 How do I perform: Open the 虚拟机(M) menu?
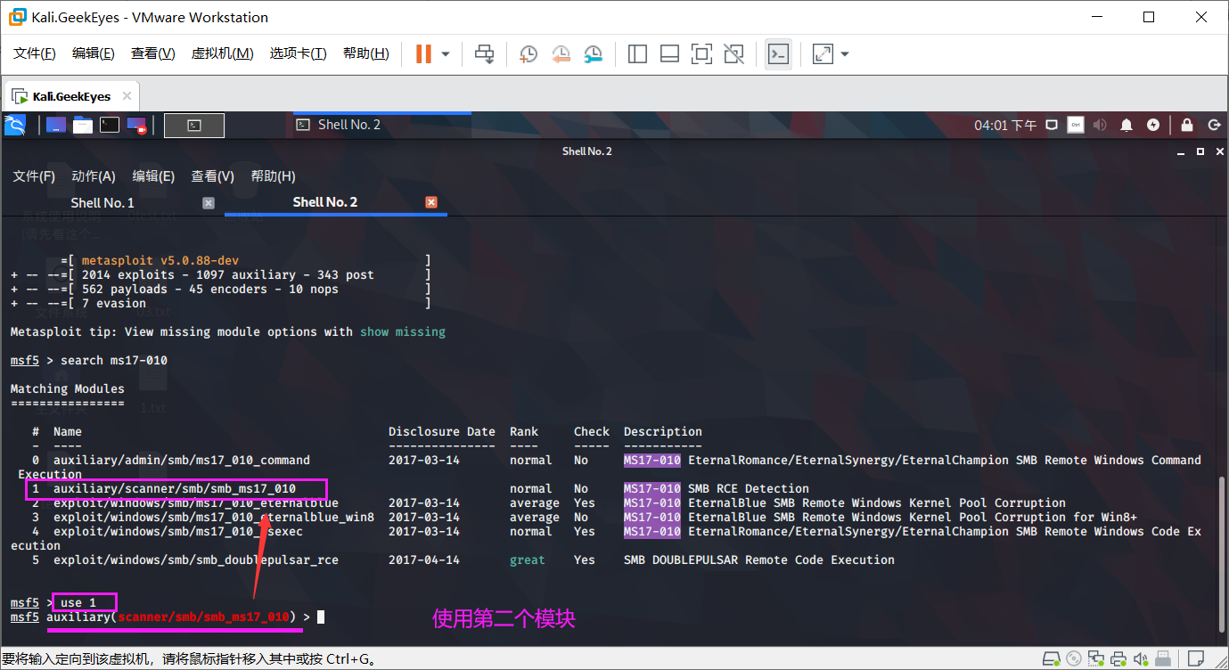click(222, 53)
